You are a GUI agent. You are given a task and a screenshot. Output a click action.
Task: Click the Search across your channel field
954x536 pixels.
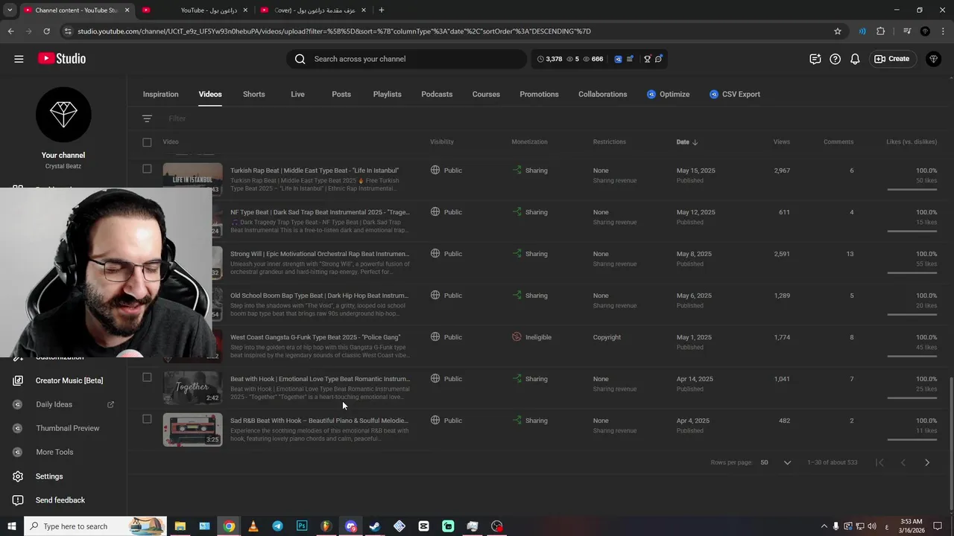pos(406,59)
